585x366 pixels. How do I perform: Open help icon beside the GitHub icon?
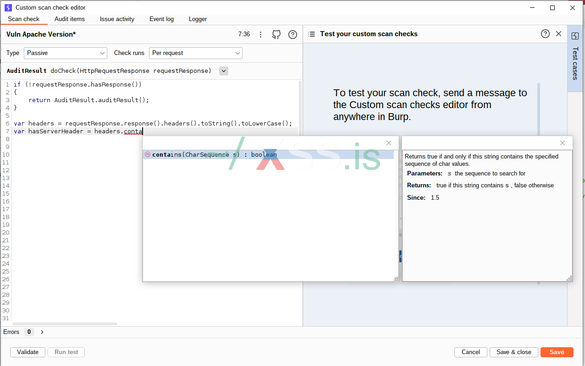click(292, 34)
